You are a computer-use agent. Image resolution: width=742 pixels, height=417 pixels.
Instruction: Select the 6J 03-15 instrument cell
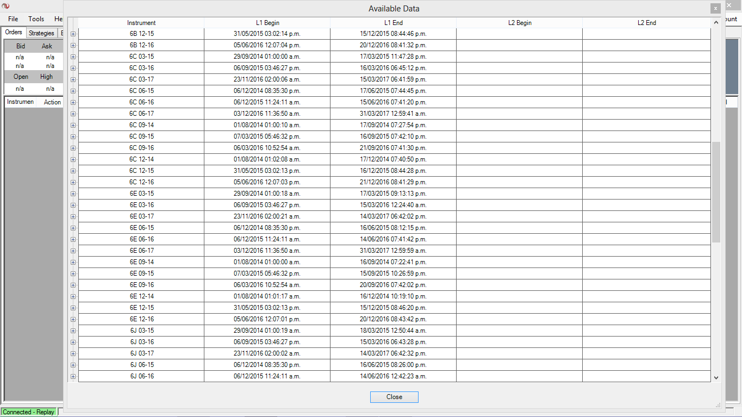[x=141, y=331]
